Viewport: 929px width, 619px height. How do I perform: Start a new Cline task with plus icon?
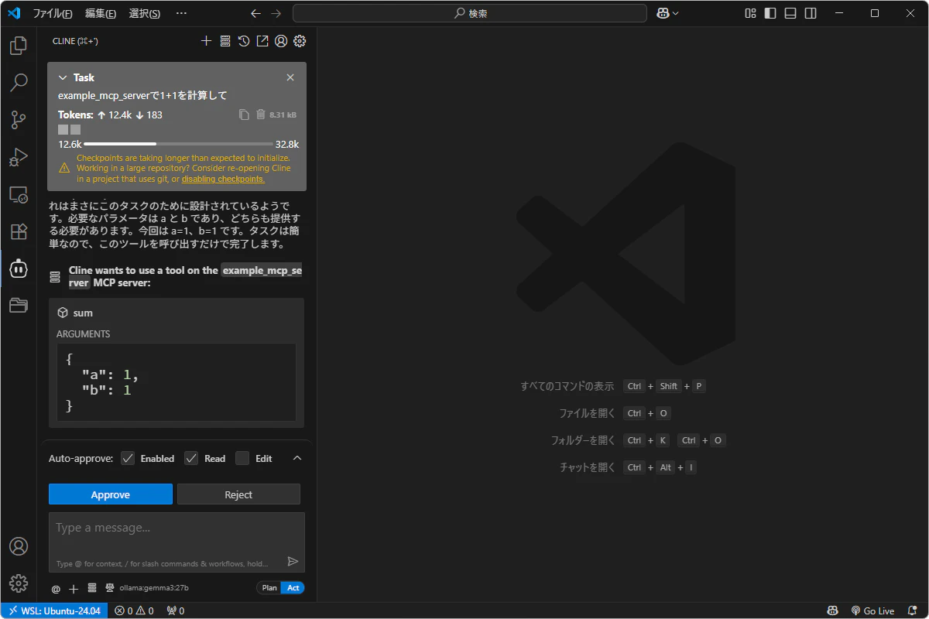pos(207,41)
